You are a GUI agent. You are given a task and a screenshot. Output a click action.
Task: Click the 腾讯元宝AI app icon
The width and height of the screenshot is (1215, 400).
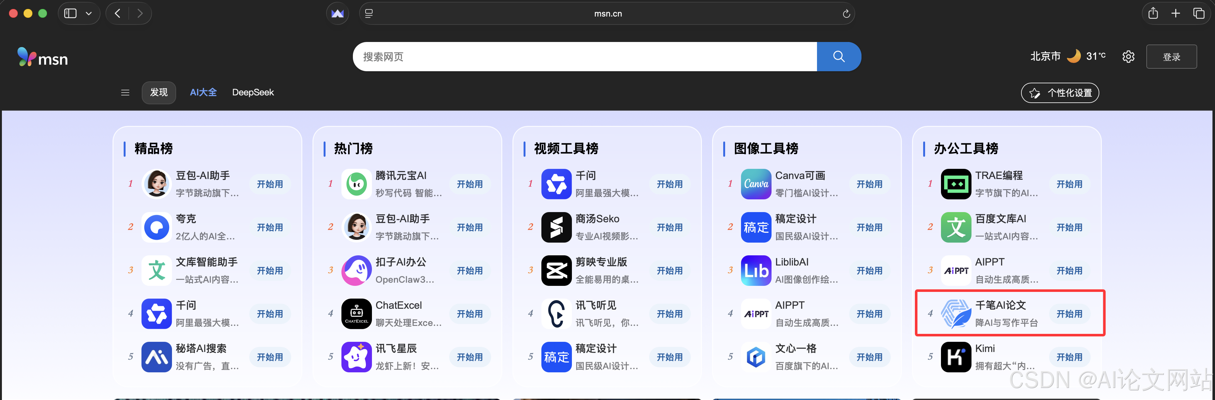pyautogui.click(x=357, y=184)
